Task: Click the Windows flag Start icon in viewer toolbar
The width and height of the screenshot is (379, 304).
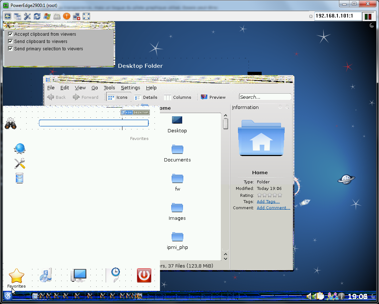Action: point(47,16)
